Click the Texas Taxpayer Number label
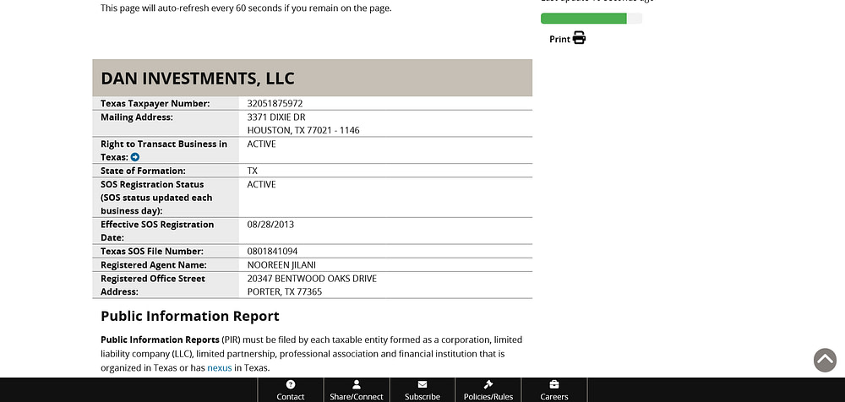The image size is (845, 402). 155,104
